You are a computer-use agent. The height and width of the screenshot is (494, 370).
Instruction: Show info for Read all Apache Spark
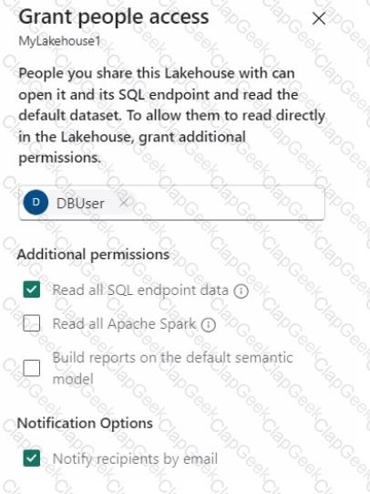209,325
